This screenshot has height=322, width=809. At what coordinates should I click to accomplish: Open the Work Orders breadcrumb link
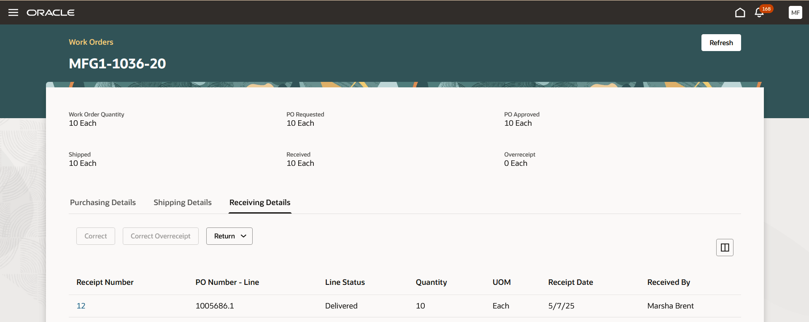click(x=91, y=42)
